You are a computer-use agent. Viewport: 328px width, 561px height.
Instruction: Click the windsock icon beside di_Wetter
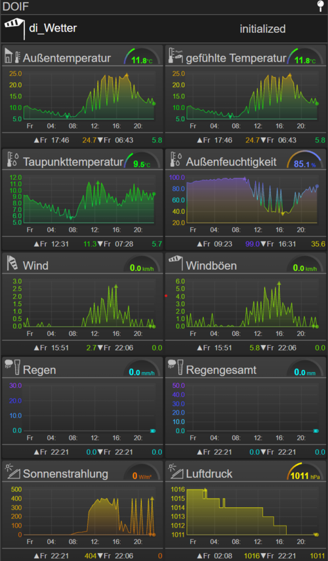click(x=14, y=29)
